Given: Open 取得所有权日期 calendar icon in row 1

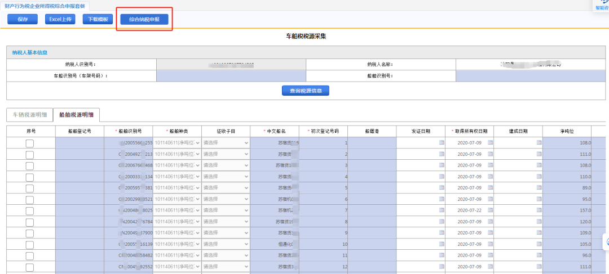Looking at the screenshot, I should click(490, 143).
